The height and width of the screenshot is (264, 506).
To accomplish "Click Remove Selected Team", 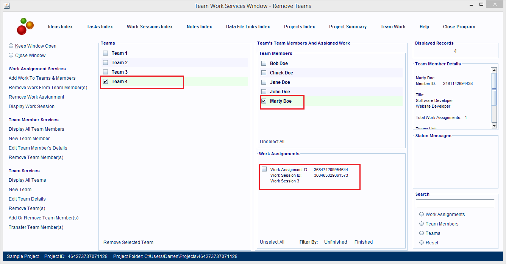I will click(128, 242).
